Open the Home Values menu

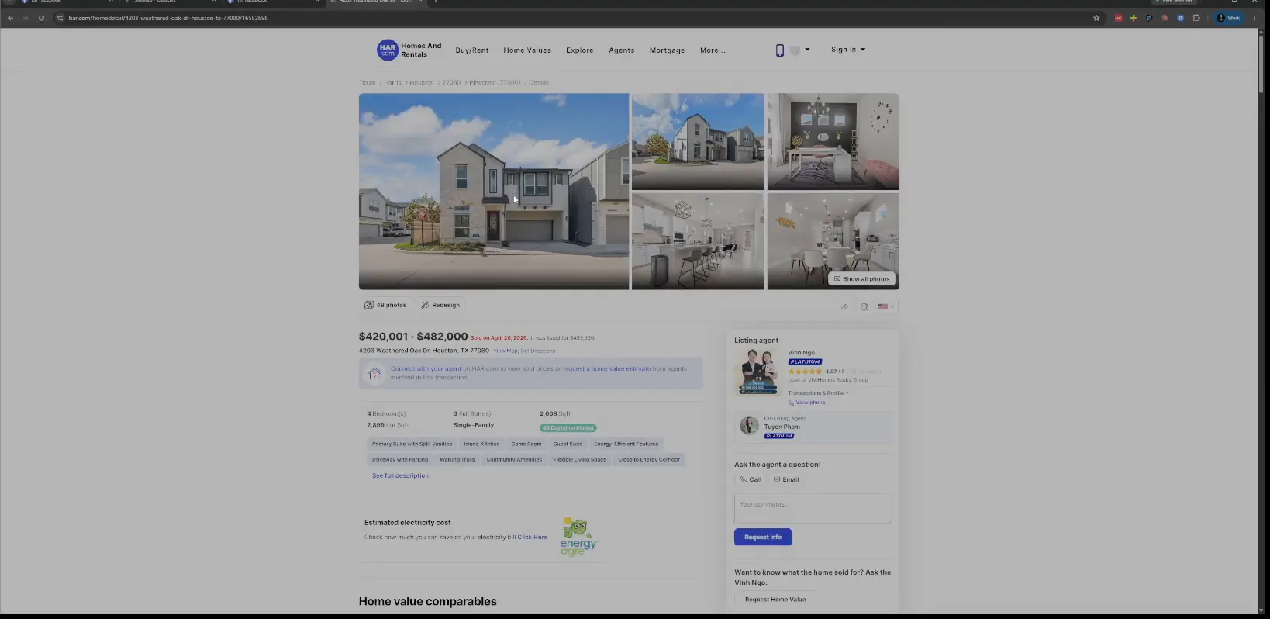pyautogui.click(x=527, y=50)
